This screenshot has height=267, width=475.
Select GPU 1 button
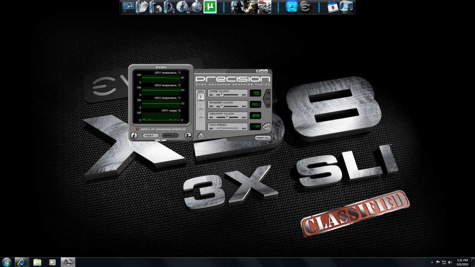coord(200,96)
